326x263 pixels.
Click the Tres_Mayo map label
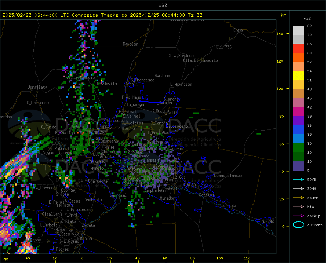tap(131, 97)
